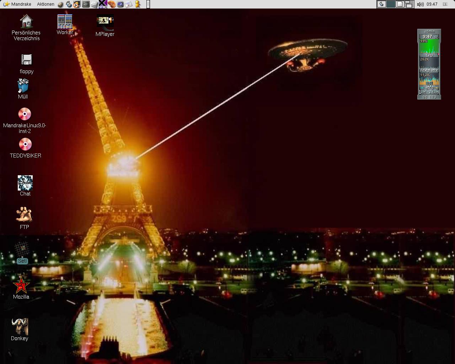Image resolution: width=455 pixels, height=364 pixels.
Task: Launch the terminal from the panel
Action: pos(86,4)
